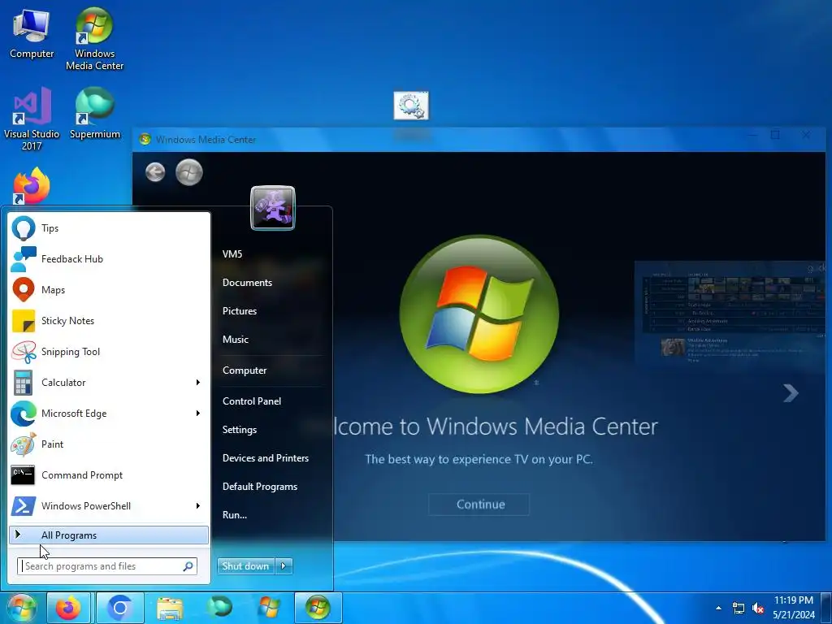Expand the Windows PowerShell jump list arrow
Image resolution: width=832 pixels, height=624 pixels.
(x=198, y=505)
